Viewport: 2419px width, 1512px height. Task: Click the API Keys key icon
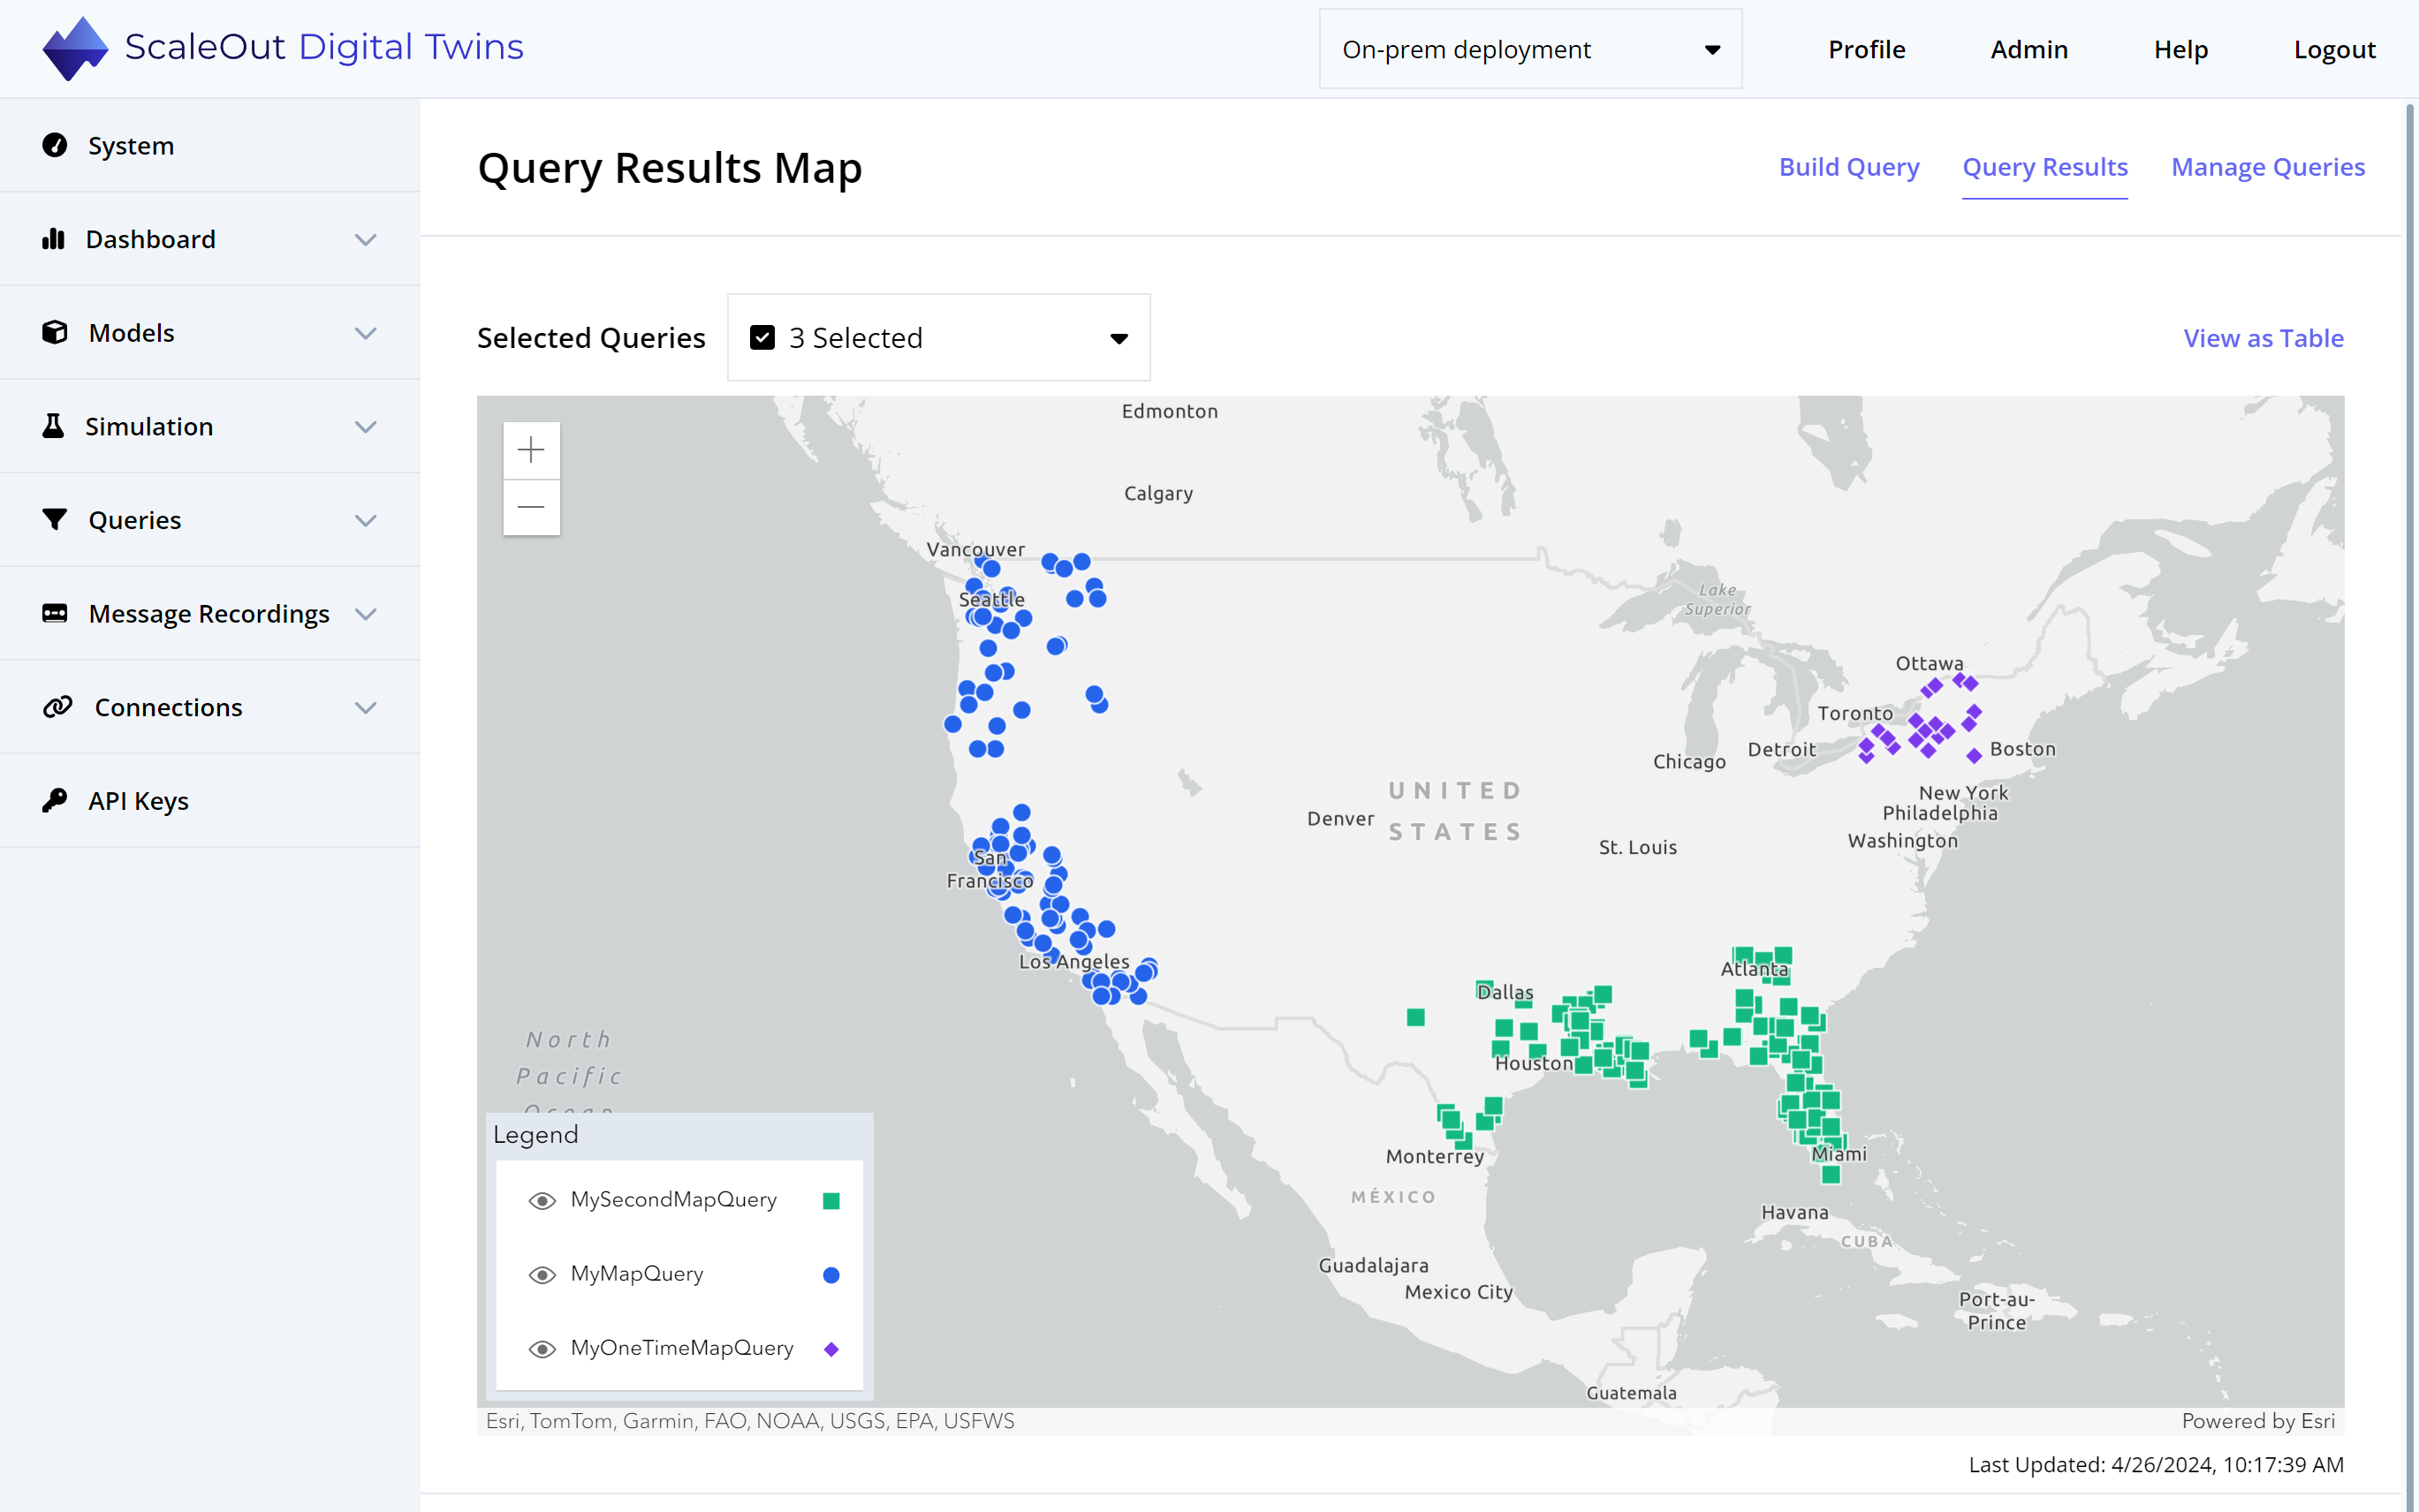pyautogui.click(x=54, y=800)
